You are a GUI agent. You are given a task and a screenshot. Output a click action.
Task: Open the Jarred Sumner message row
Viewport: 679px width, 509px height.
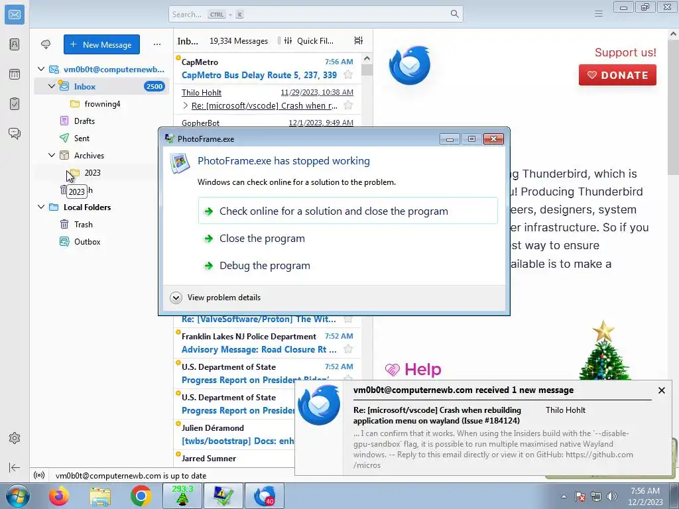click(x=234, y=459)
